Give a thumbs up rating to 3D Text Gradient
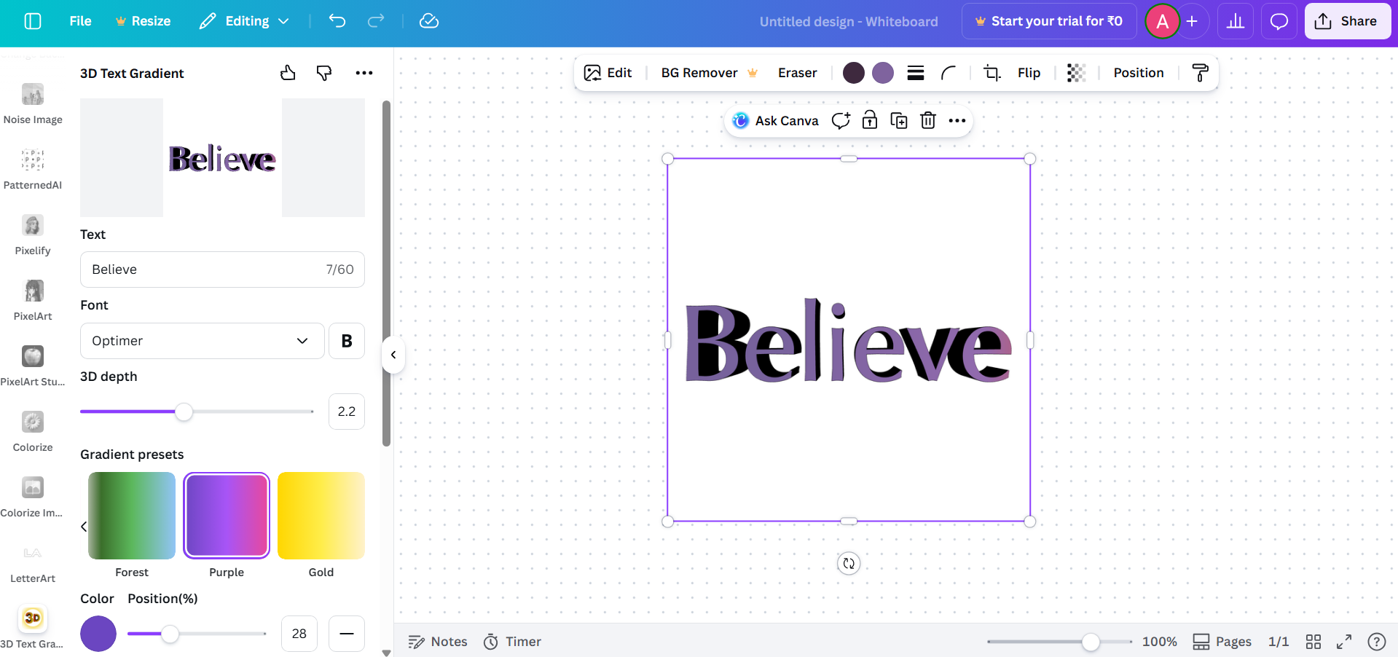1398x657 pixels. 288,73
